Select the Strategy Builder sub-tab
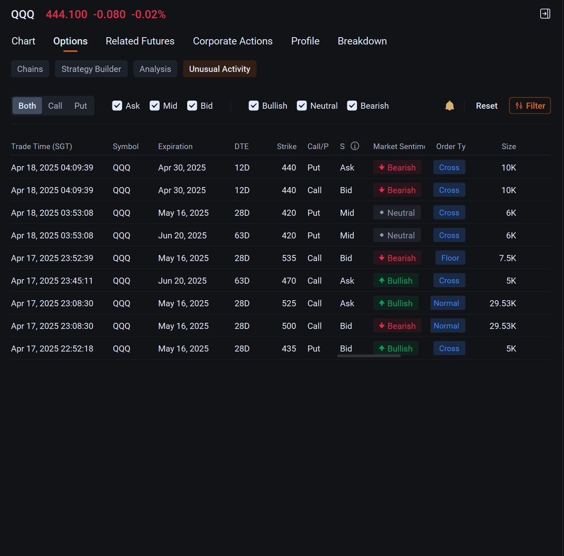Screen dimensions: 564x556 (91, 69)
